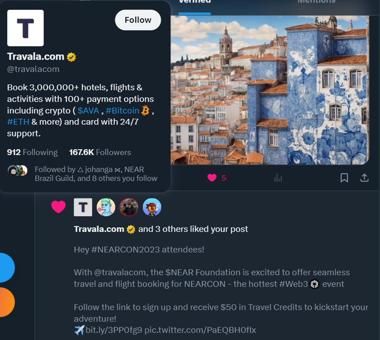Open the post analytics bar-chart icon

[x=278, y=178]
